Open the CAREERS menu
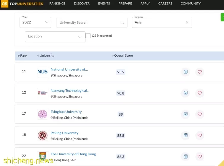Viewport: 224px width, 166px height. pyautogui.click(x=165, y=4)
